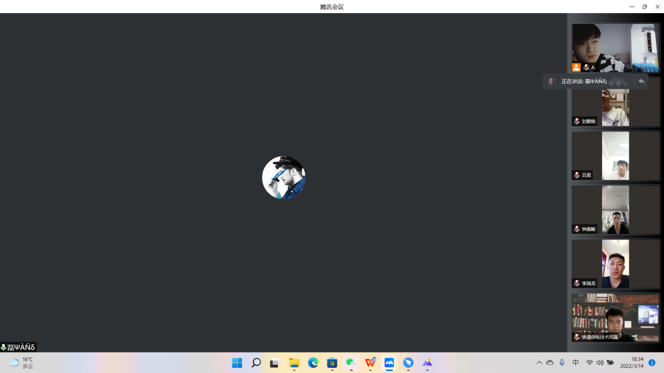Toggle the muted mic on 李瑞龙's tile

point(577,283)
